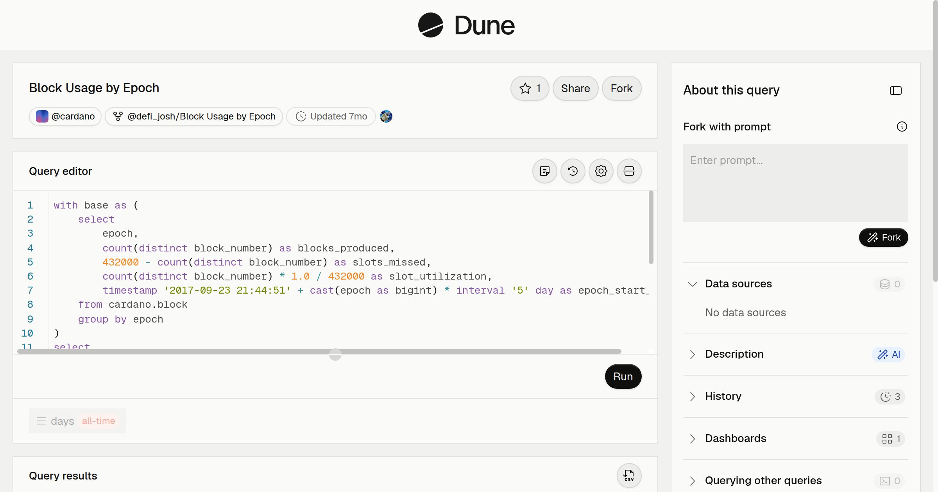Screen dimensions: 938x492
Task: Click the Dashboards count badge showing 1
Action: tap(891, 439)
